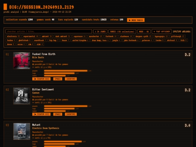Image resolution: width=196 pixels, height=147 pixels.
Task: Play Fucked From Birth with ÉCOUTER ICI
Action: (x=41, y=79)
